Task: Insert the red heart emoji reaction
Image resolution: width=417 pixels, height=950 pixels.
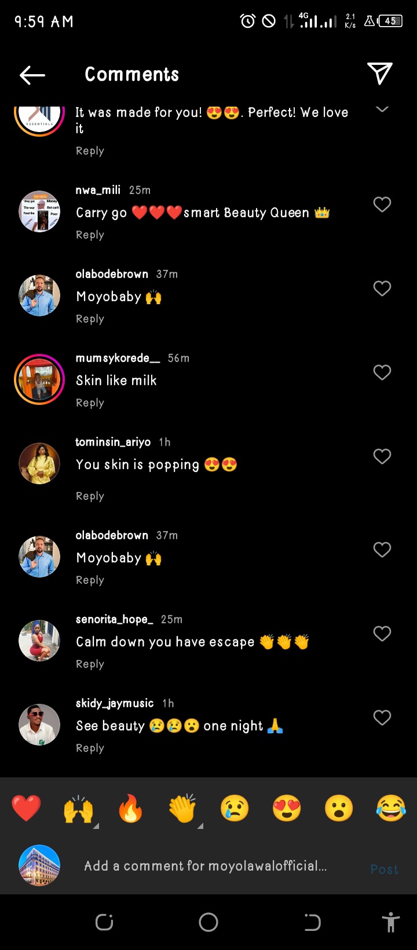Action: 26,808
